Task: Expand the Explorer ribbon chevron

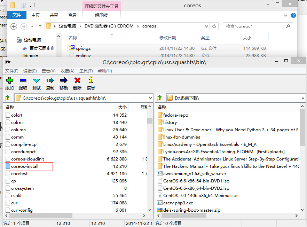Action: 286,15
